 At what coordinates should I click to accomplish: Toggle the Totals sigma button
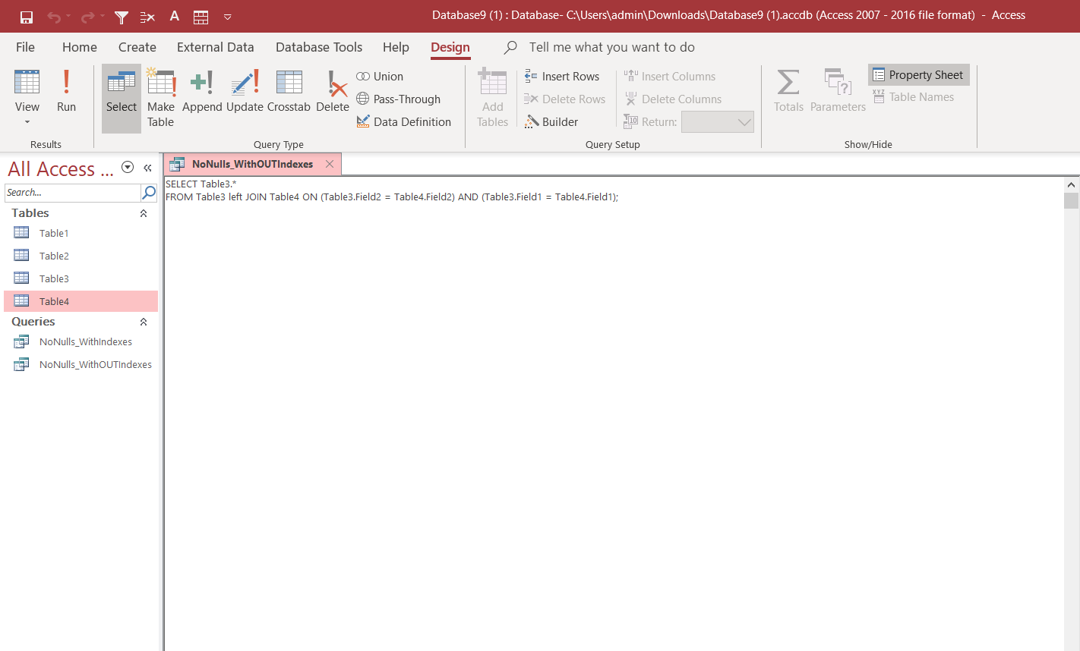pos(788,91)
